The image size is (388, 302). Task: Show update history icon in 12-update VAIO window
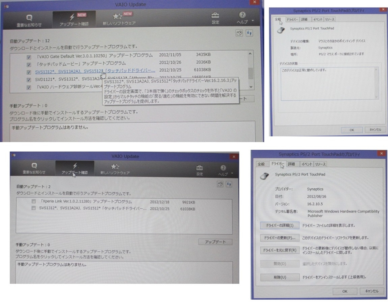point(239,33)
